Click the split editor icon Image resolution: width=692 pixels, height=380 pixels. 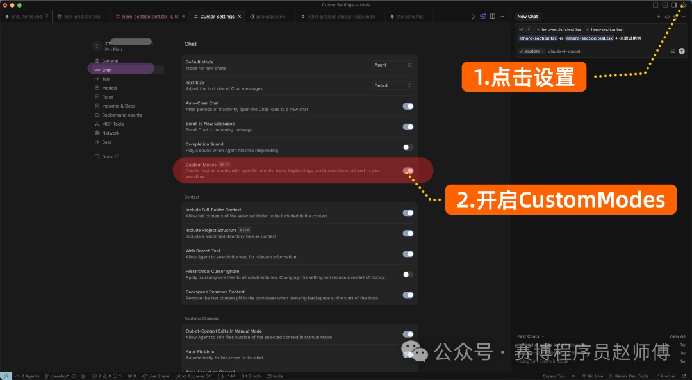click(x=493, y=16)
